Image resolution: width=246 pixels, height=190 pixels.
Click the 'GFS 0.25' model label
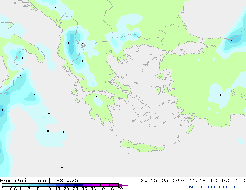[x=66, y=181]
